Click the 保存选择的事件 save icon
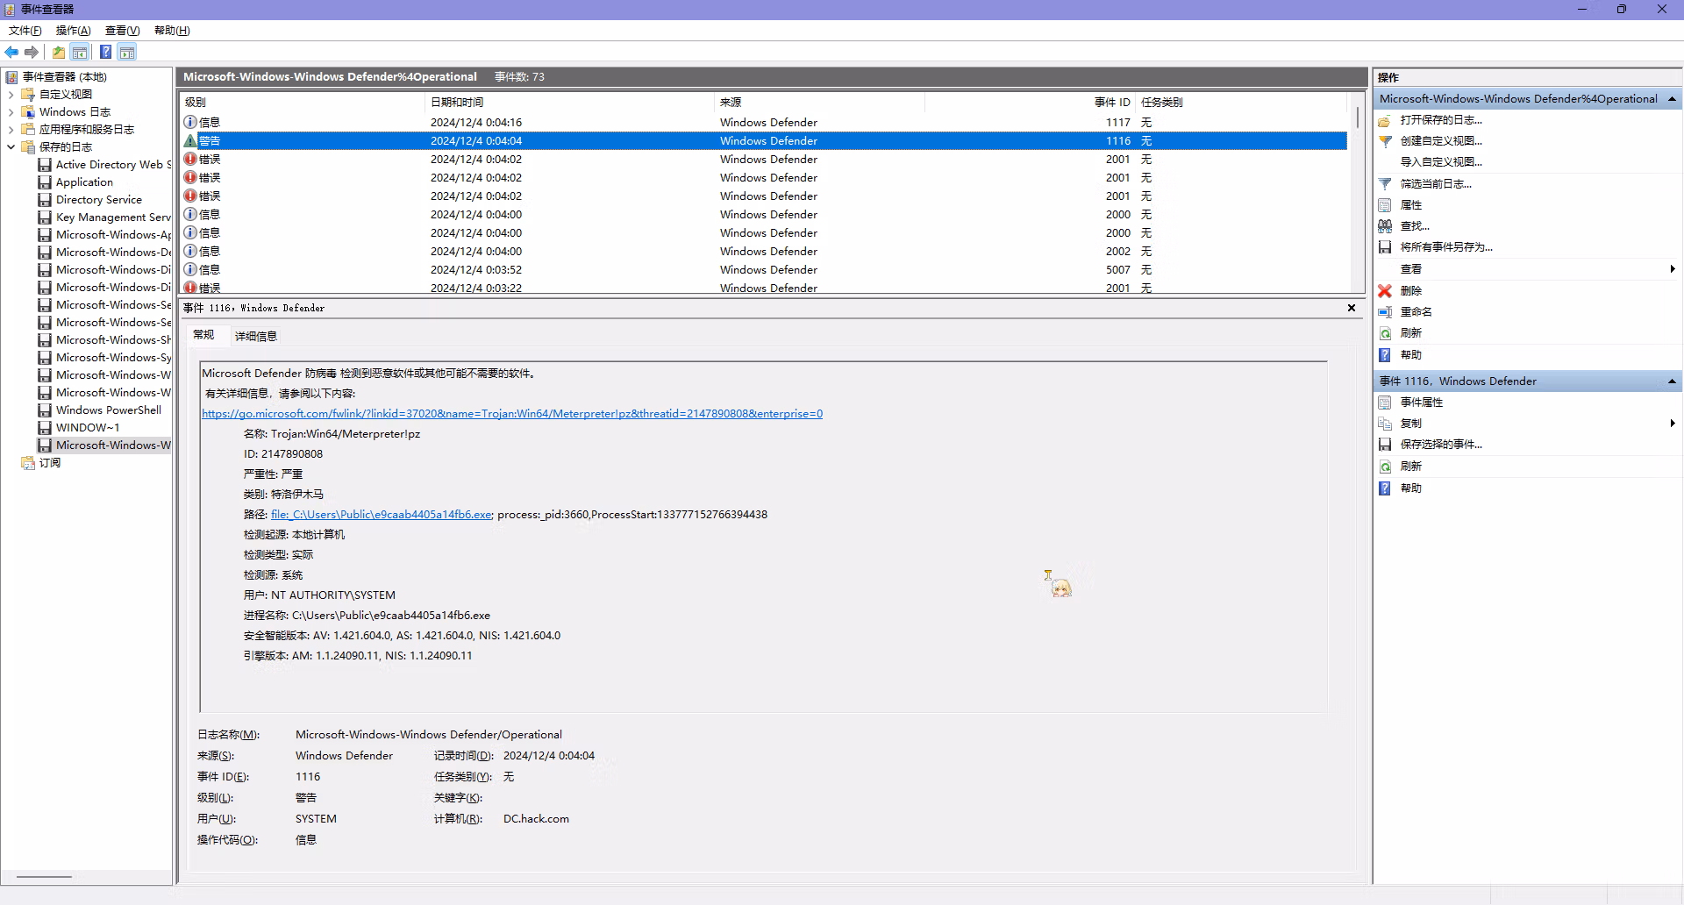 click(x=1385, y=445)
